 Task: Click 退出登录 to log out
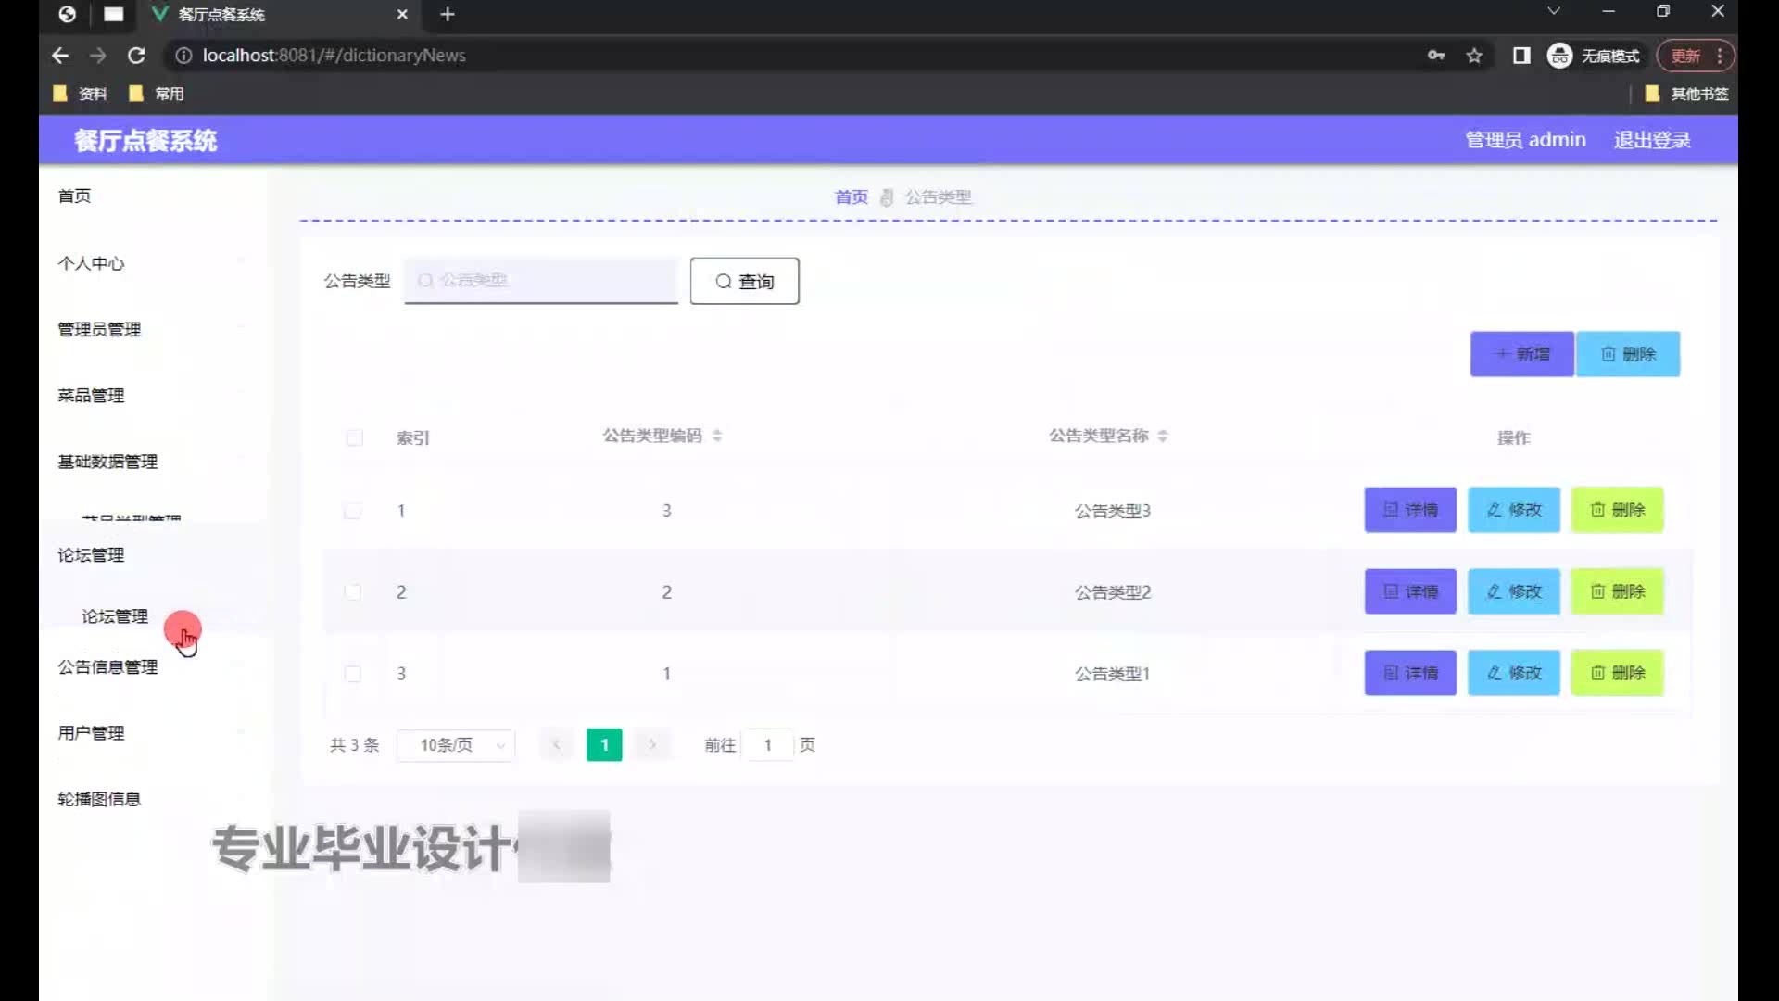coord(1652,140)
